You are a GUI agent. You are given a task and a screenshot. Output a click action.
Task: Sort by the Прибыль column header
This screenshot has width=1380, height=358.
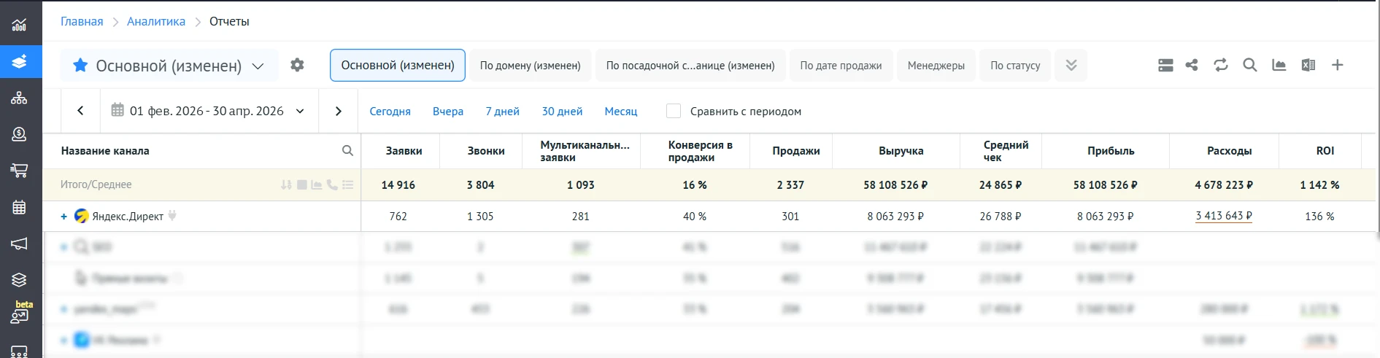coord(1111,150)
